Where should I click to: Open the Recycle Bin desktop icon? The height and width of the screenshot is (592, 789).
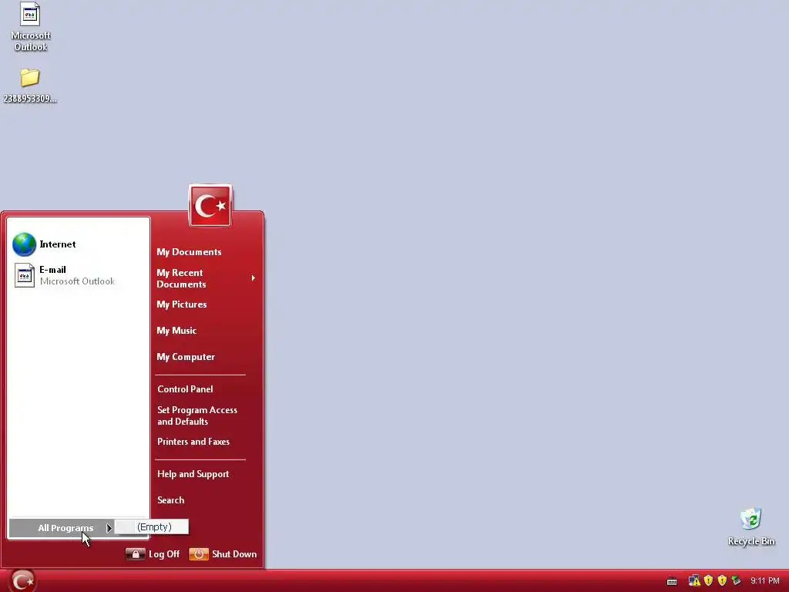pos(751,526)
